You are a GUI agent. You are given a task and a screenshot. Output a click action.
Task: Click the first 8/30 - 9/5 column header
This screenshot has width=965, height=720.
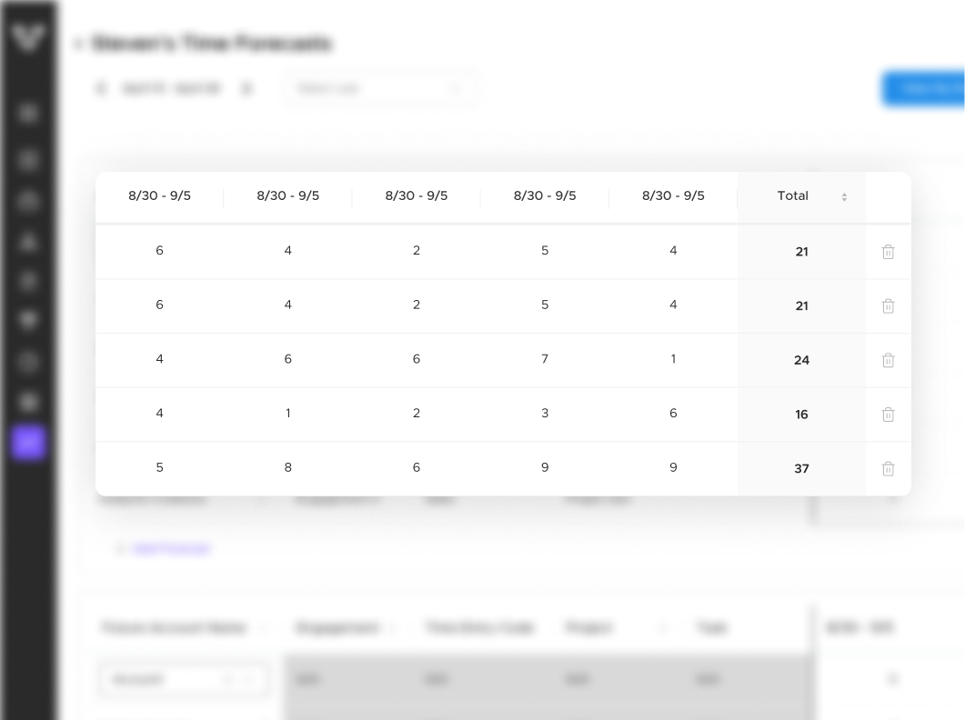click(159, 196)
